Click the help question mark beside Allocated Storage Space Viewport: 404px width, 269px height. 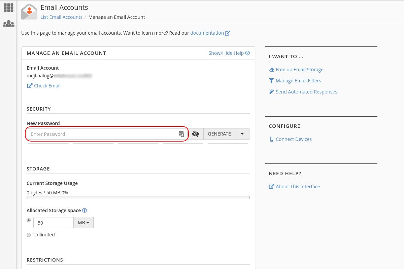(x=85, y=210)
